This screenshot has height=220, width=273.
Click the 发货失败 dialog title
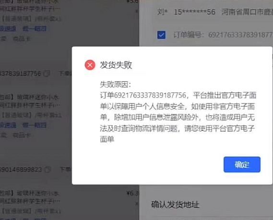click(116, 65)
